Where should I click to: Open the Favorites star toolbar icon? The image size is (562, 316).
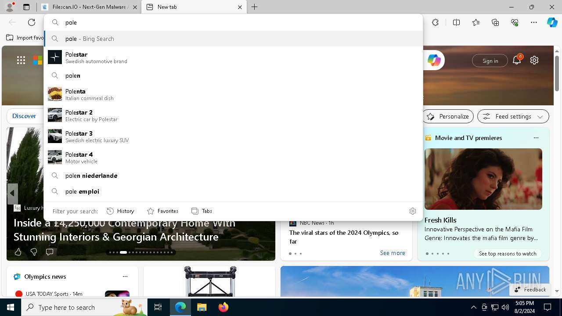476,22
